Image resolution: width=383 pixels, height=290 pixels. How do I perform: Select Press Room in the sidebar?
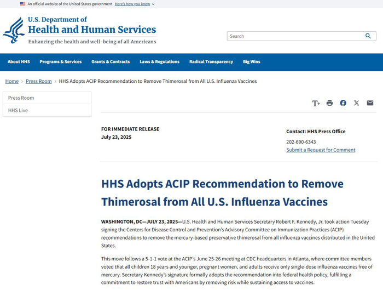click(x=47, y=98)
